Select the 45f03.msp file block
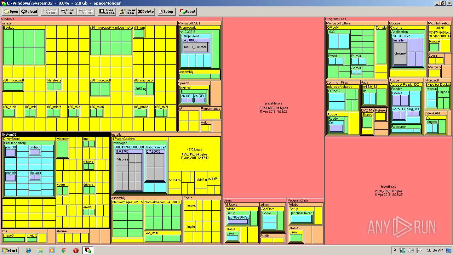Viewport: 453px width, 255px height. [x=194, y=154]
